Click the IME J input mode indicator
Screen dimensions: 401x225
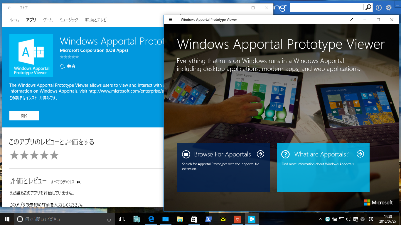pos(371,219)
